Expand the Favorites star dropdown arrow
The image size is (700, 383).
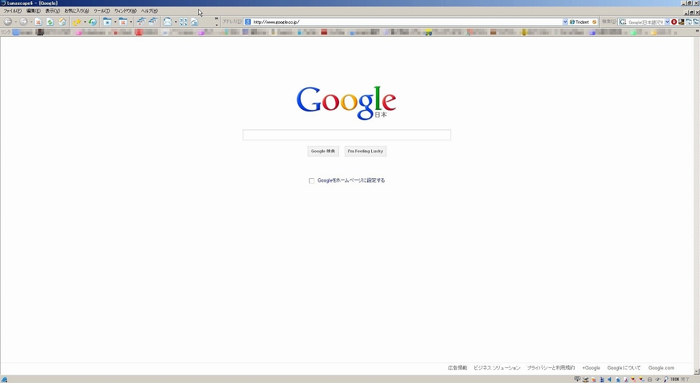point(85,22)
